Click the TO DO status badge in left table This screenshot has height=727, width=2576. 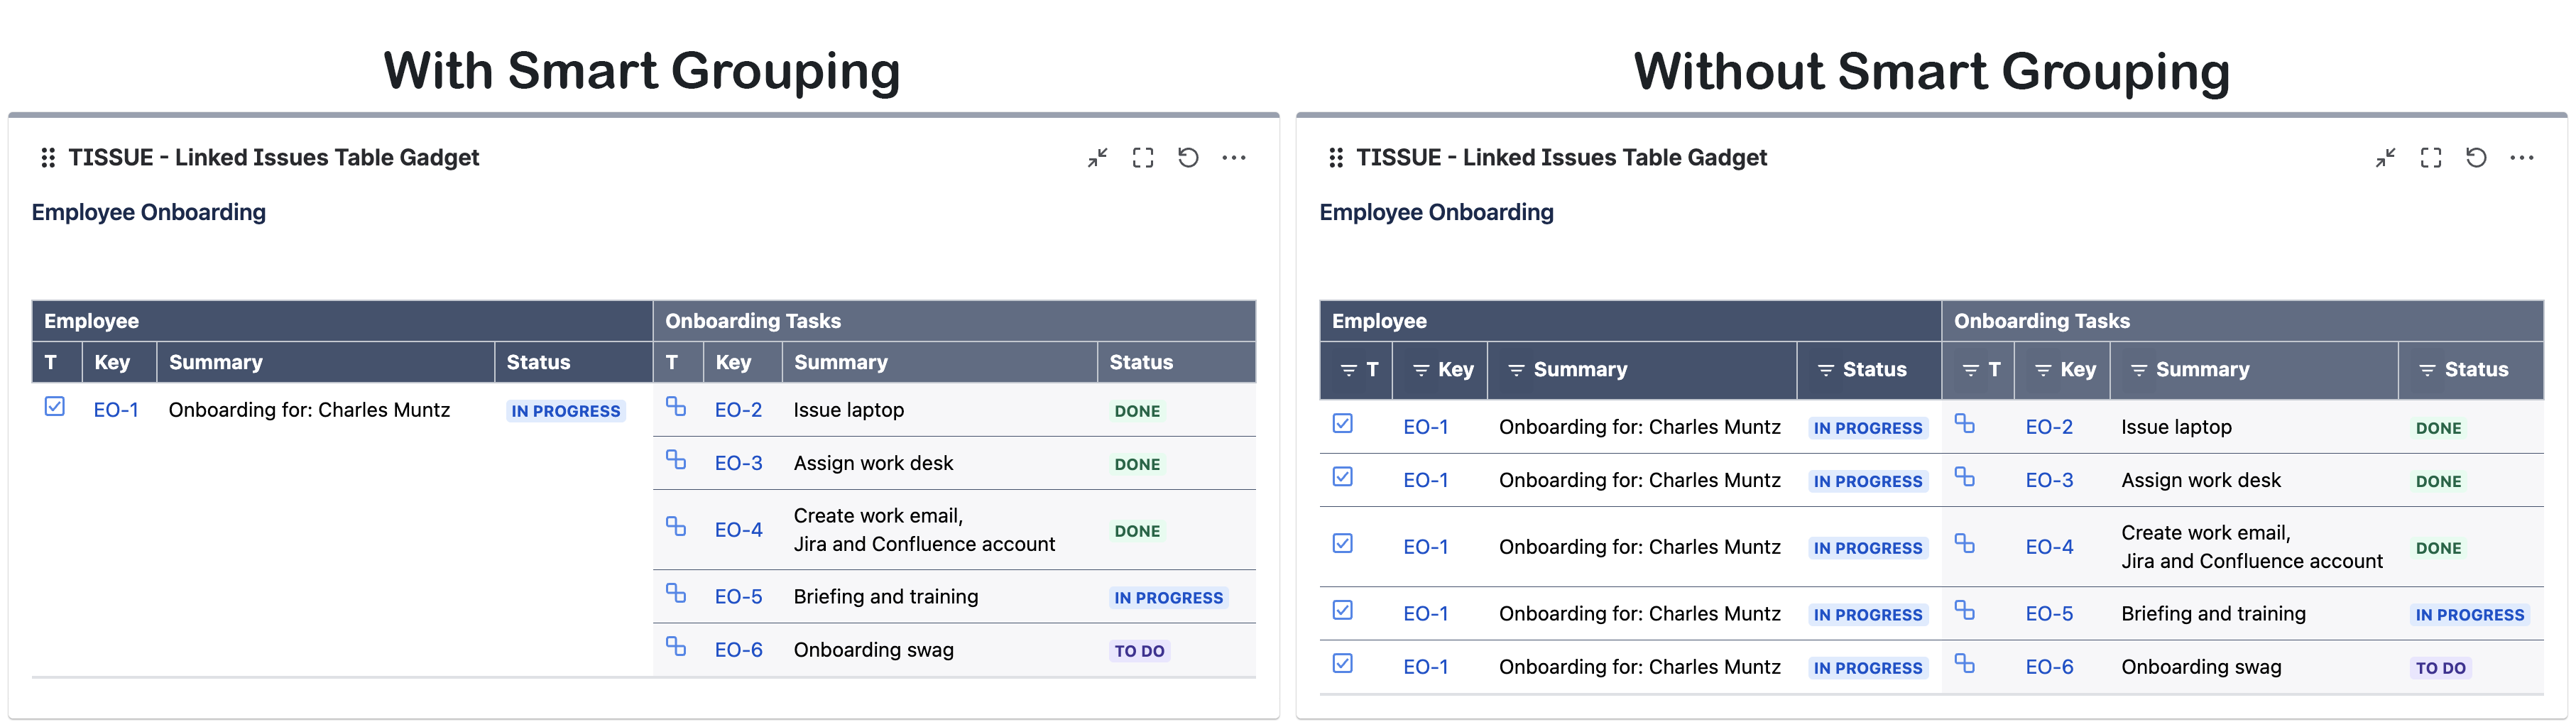[x=1139, y=651]
